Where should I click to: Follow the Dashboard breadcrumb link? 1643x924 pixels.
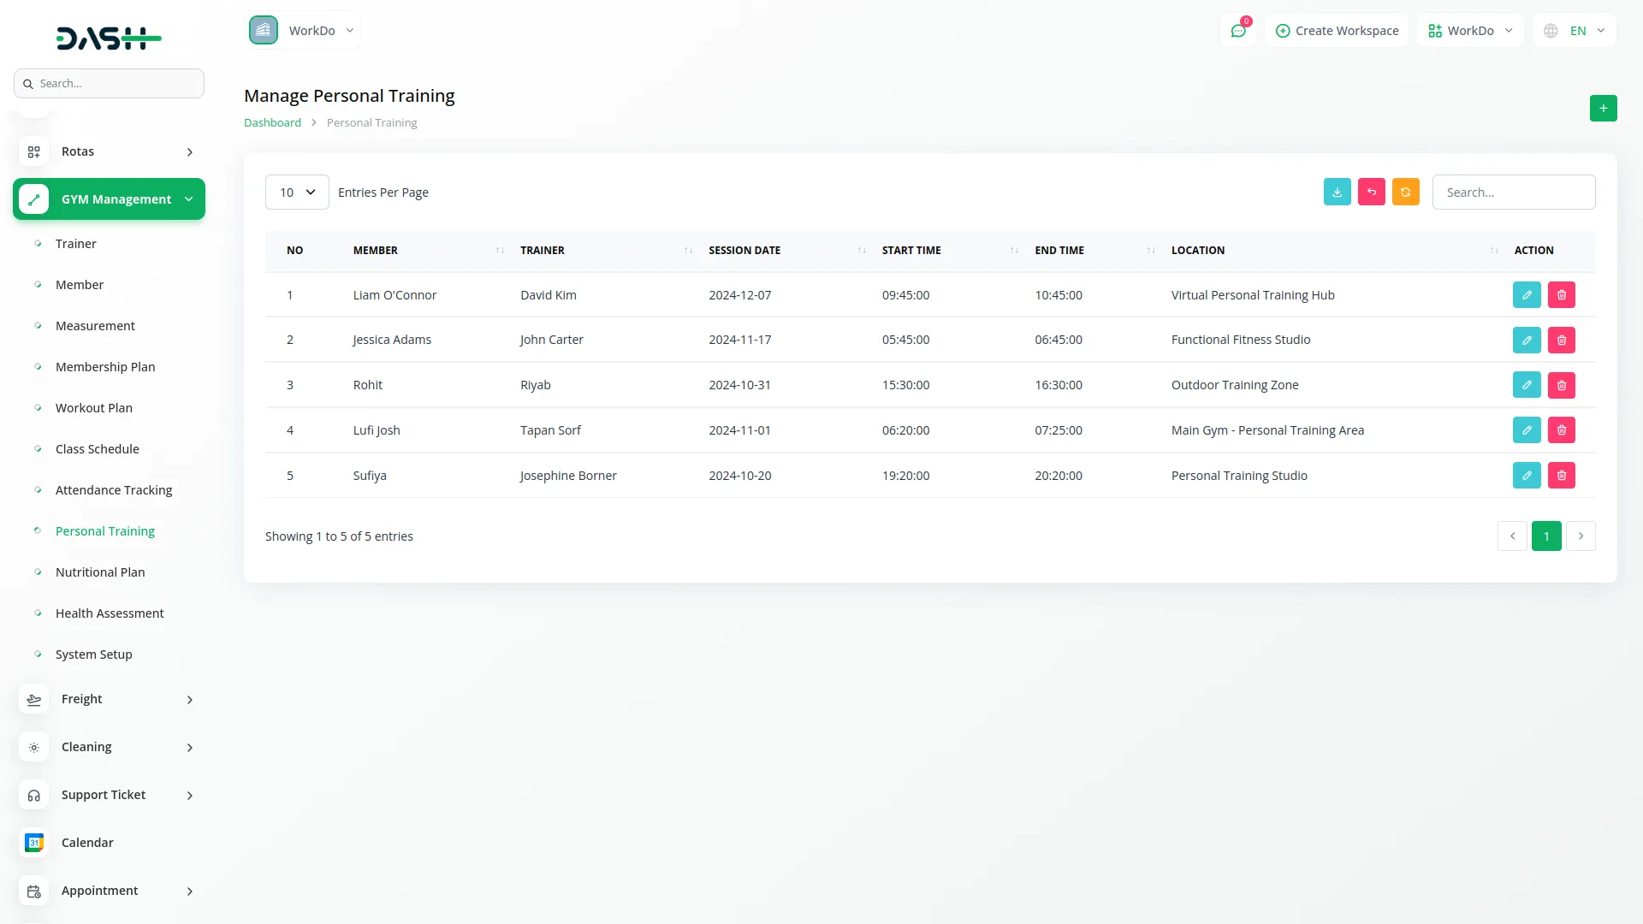(272, 122)
